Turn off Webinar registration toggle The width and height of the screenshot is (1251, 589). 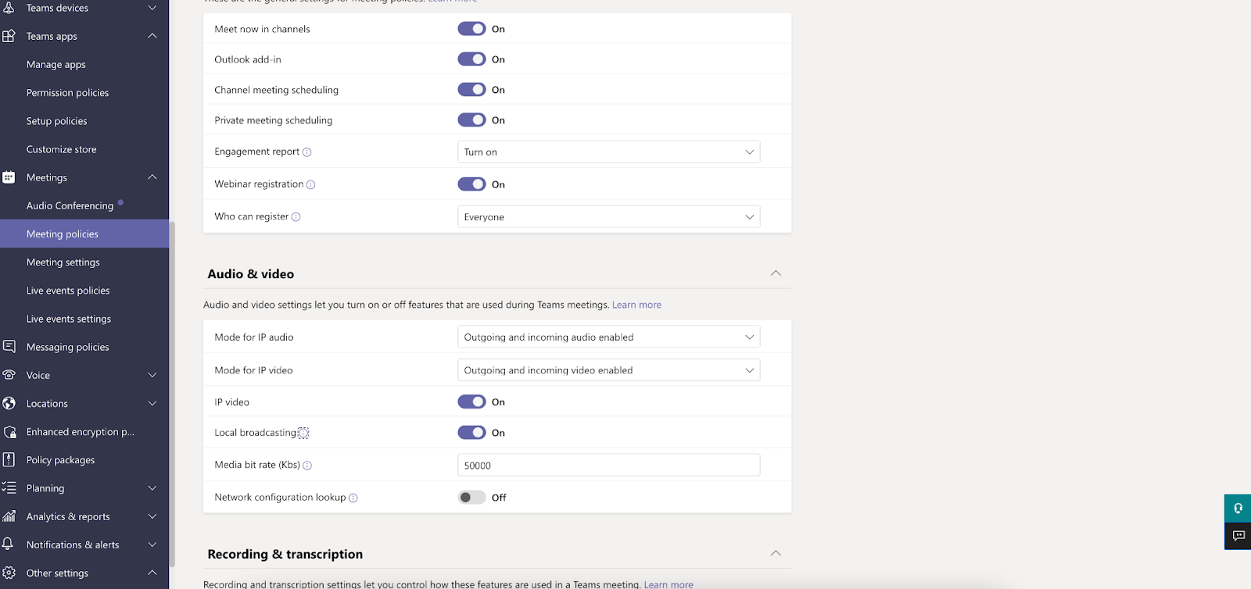471,184
